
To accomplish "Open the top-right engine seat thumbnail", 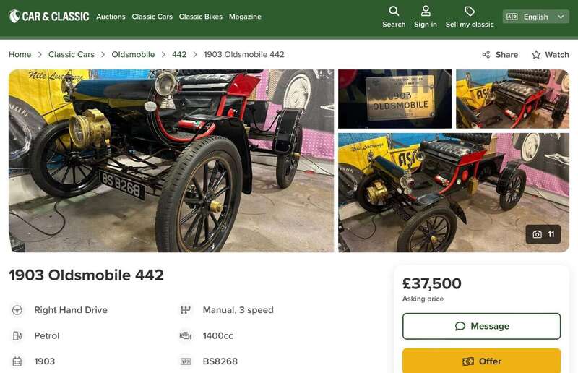I will (x=512, y=99).
